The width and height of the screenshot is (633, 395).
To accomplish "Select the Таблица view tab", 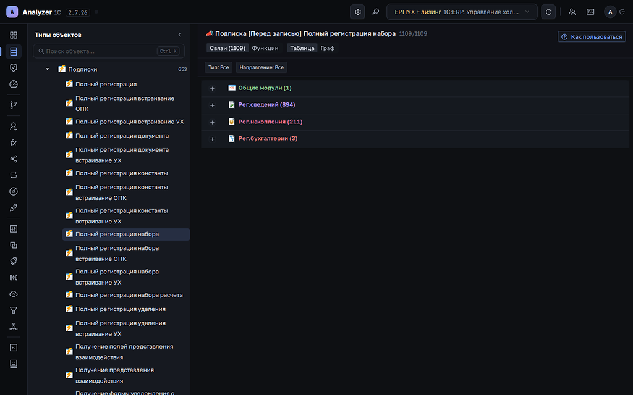I will click(302, 48).
